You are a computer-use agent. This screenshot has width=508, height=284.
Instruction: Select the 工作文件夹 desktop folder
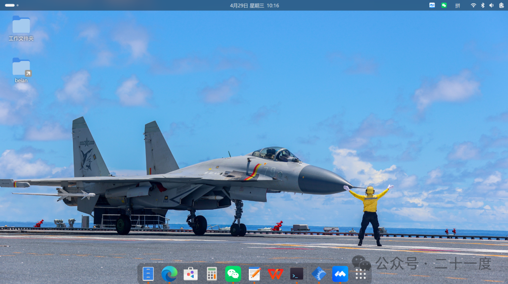coord(21,29)
